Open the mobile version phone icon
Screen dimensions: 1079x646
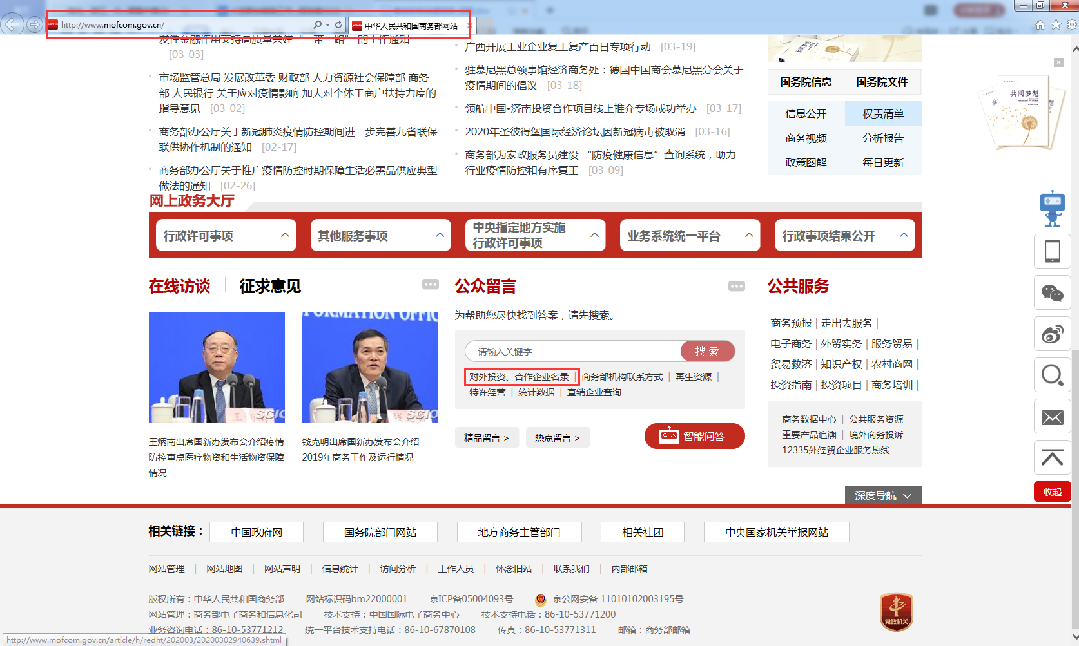[x=1052, y=251]
